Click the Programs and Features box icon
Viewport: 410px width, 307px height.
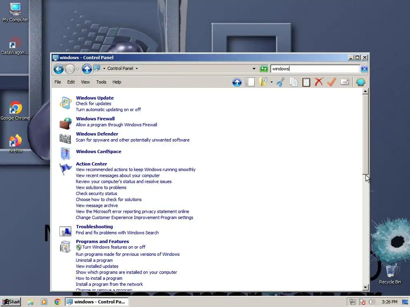coord(65,247)
